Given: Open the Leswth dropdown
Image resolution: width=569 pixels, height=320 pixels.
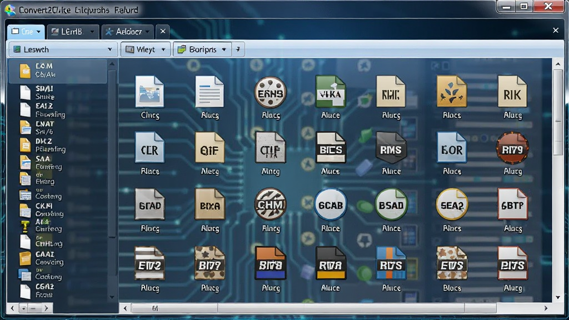Looking at the screenshot, I should coord(62,49).
